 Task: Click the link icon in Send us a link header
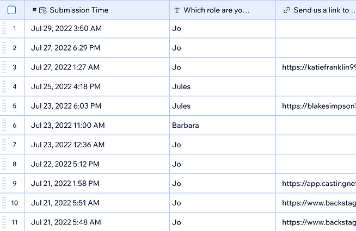287,10
